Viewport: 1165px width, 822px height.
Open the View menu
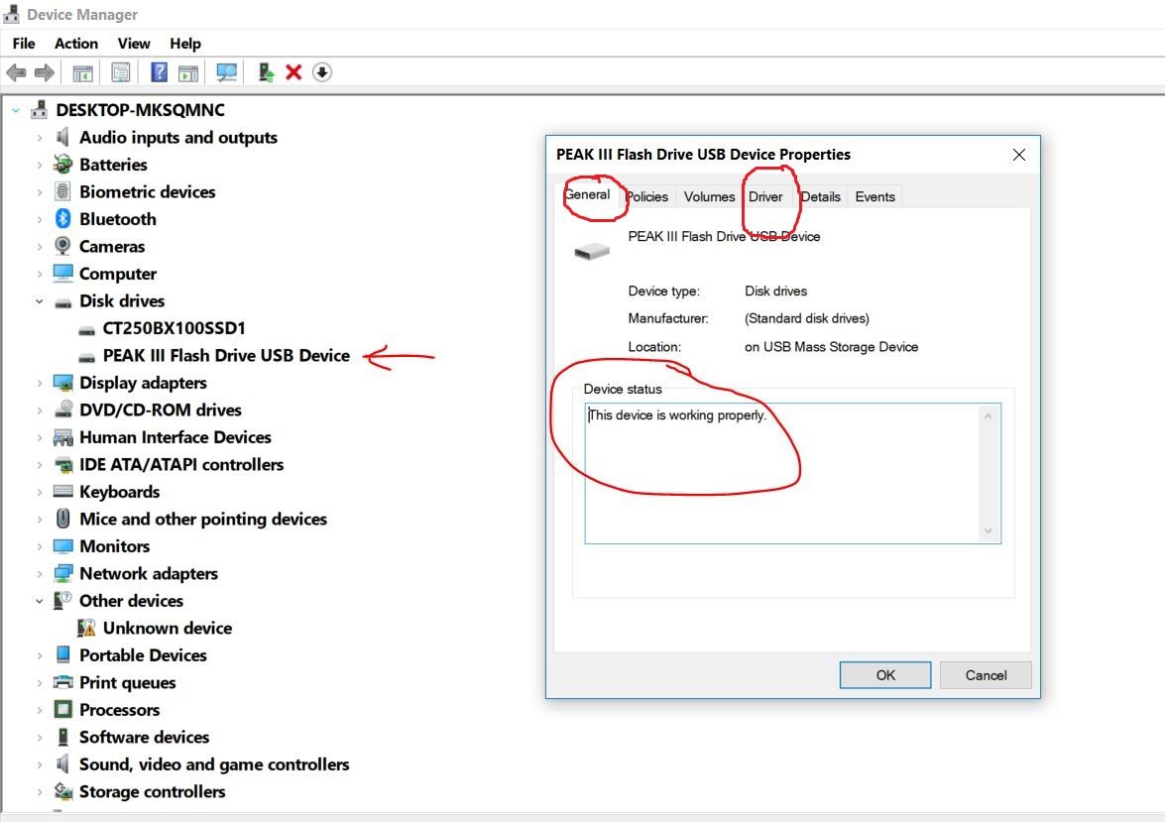point(134,44)
